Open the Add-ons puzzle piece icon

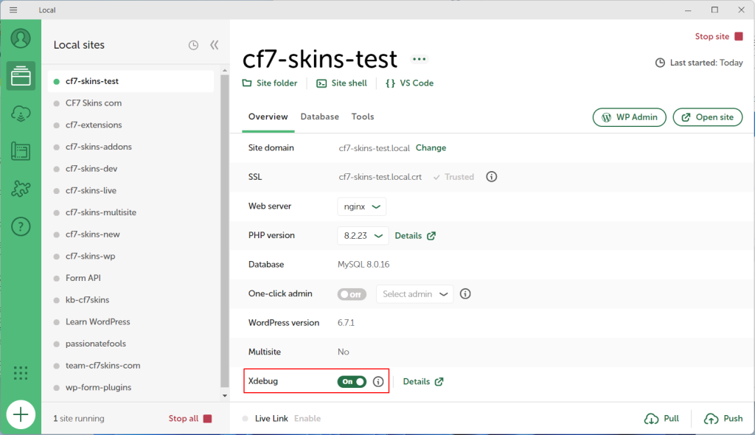click(21, 189)
